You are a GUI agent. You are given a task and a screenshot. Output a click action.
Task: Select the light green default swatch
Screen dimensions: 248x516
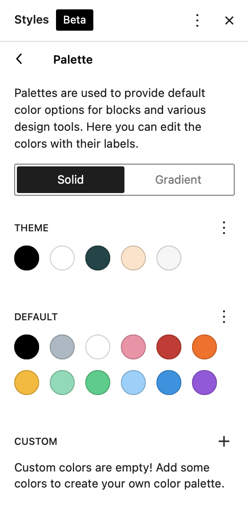(62, 383)
